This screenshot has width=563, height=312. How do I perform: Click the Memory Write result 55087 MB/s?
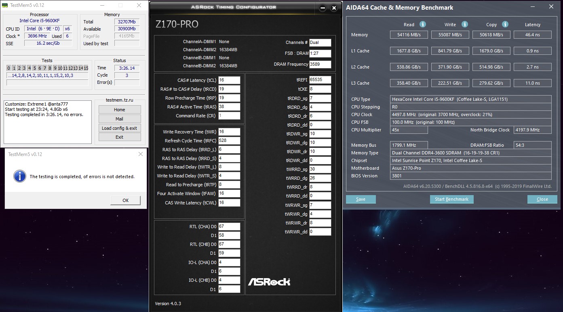pos(450,35)
